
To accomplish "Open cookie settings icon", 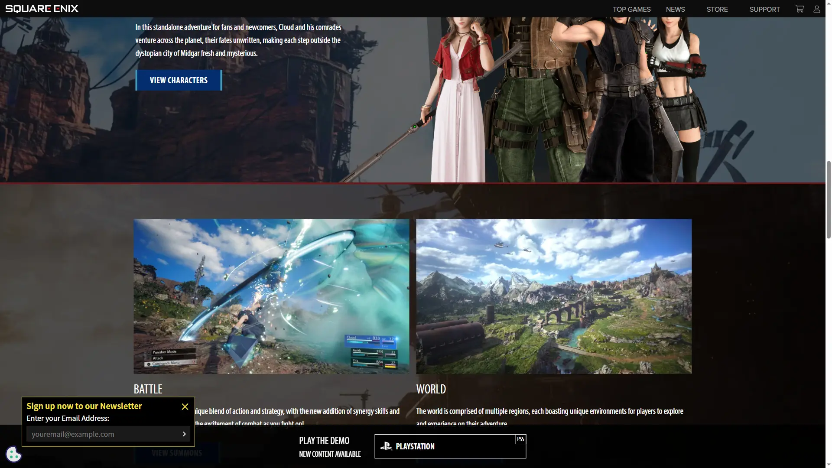I will coord(13,454).
